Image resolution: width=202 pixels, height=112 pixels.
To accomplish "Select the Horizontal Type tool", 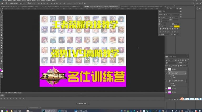I will [1, 53].
